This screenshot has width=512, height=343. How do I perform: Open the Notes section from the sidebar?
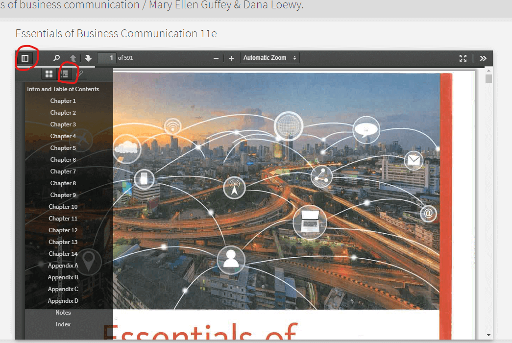tap(63, 312)
